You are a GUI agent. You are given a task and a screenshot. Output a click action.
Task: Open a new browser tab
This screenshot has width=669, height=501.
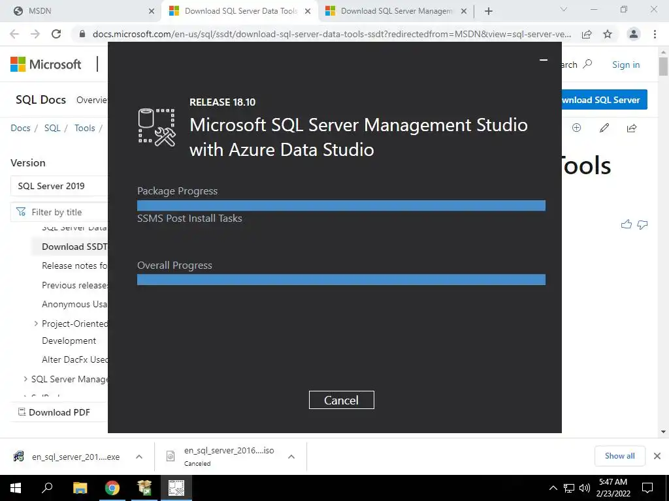pos(489,11)
